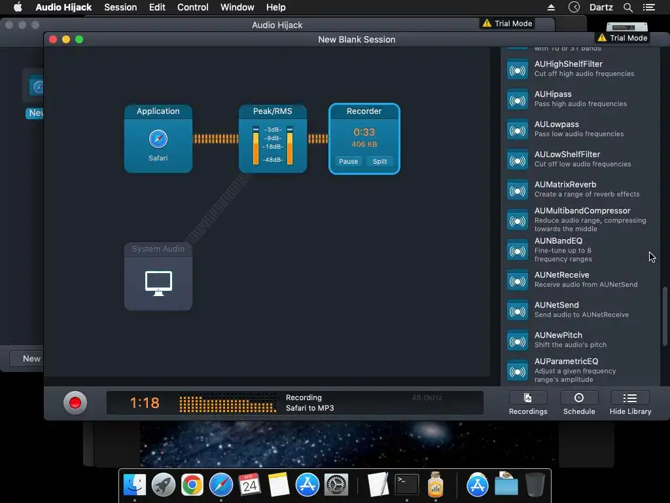This screenshot has height=503, width=670.
Task: Click the 1:18 elapsed time display
Action: (x=145, y=403)
